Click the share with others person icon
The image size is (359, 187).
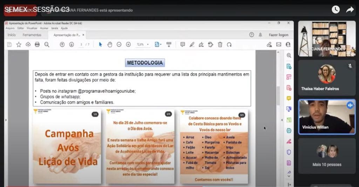[x=288, y=44]
